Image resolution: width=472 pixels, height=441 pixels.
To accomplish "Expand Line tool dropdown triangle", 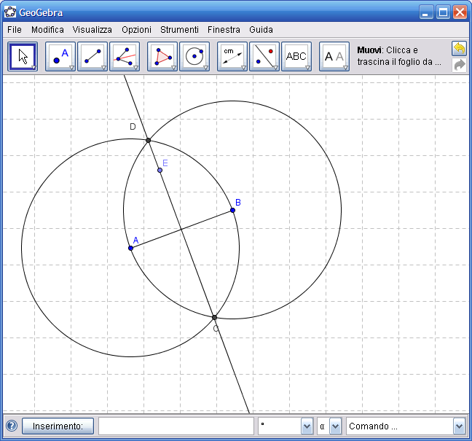I will (104, 68).
